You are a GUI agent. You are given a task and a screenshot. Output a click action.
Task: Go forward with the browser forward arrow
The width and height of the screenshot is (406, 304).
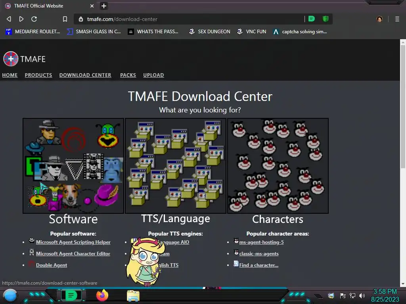point(21,19)
